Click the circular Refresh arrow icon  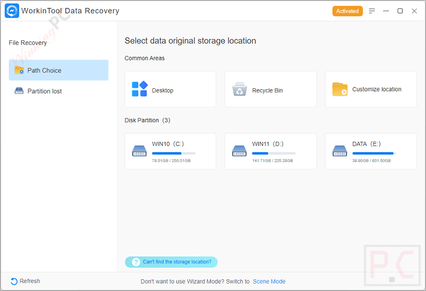coord(14,281)
